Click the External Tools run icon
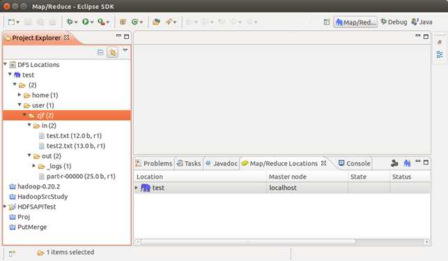Viewport: 448px width, 261px height. (x=101, y=22)
